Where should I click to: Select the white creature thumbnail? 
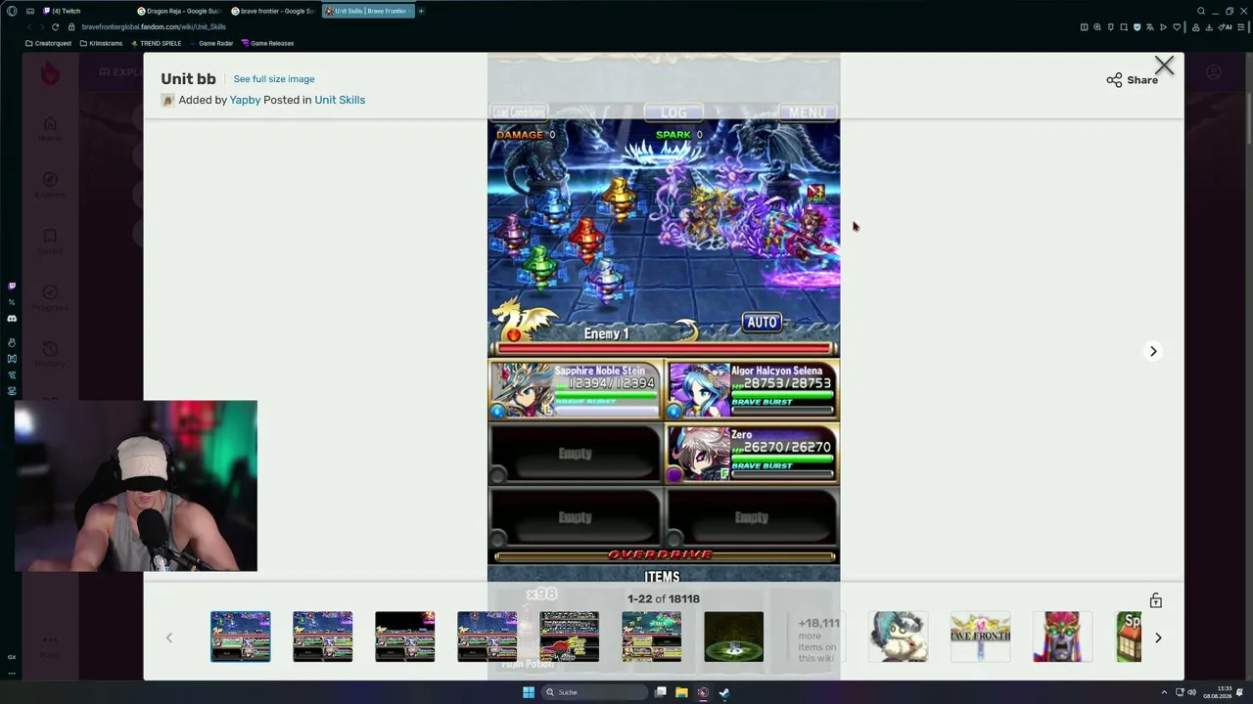899,637
